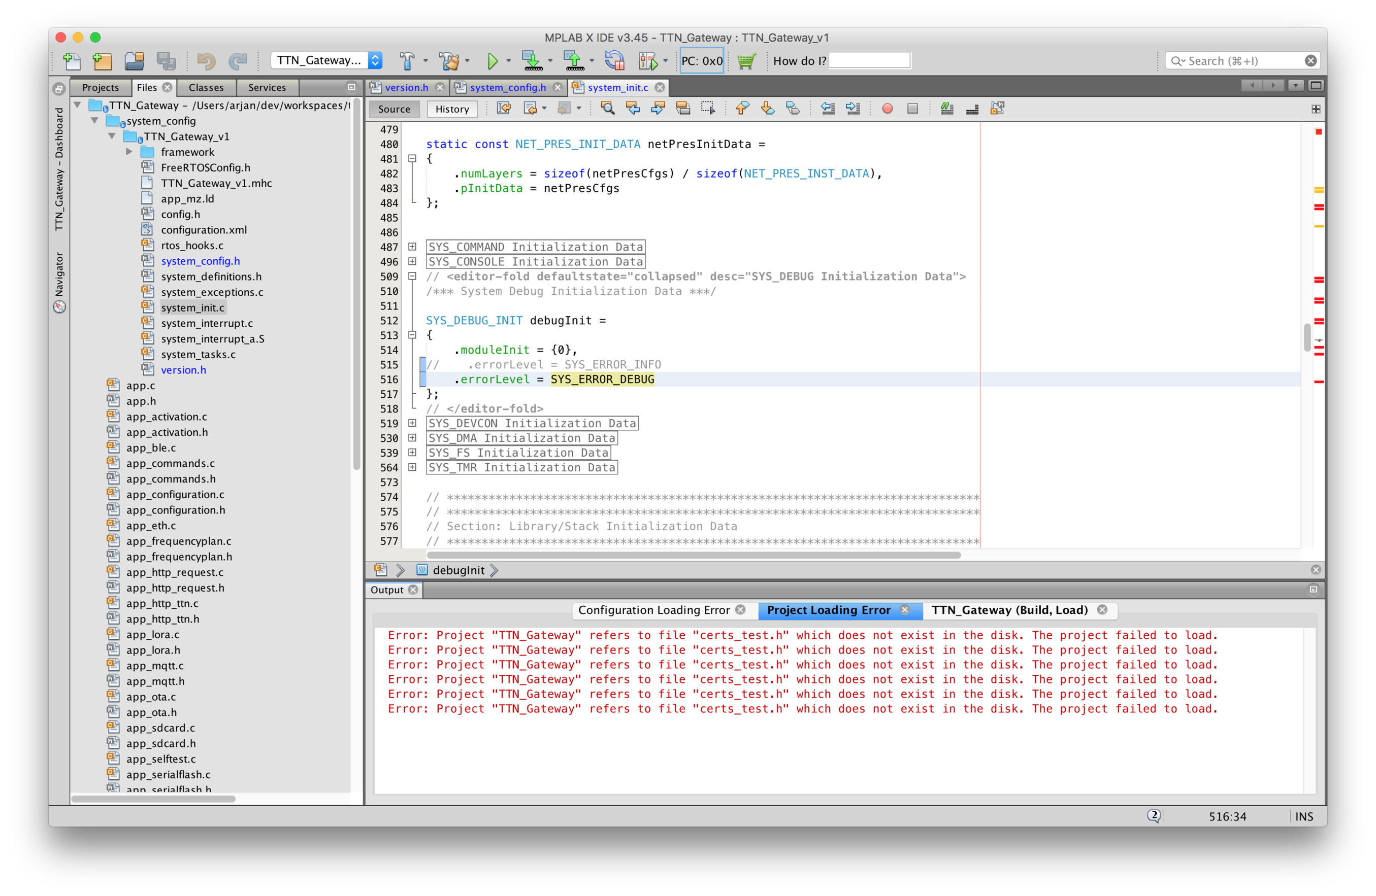Click the Uncomment lines icon
Viewport: 1376px width, 896px height.
[972, 109]
